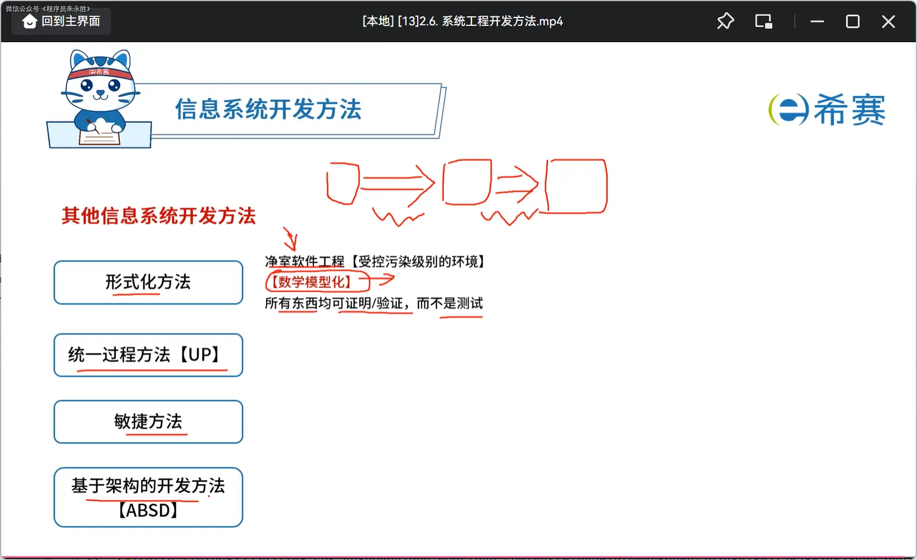Pin the player window on top

pyautogui.click(x=725, y=21)
